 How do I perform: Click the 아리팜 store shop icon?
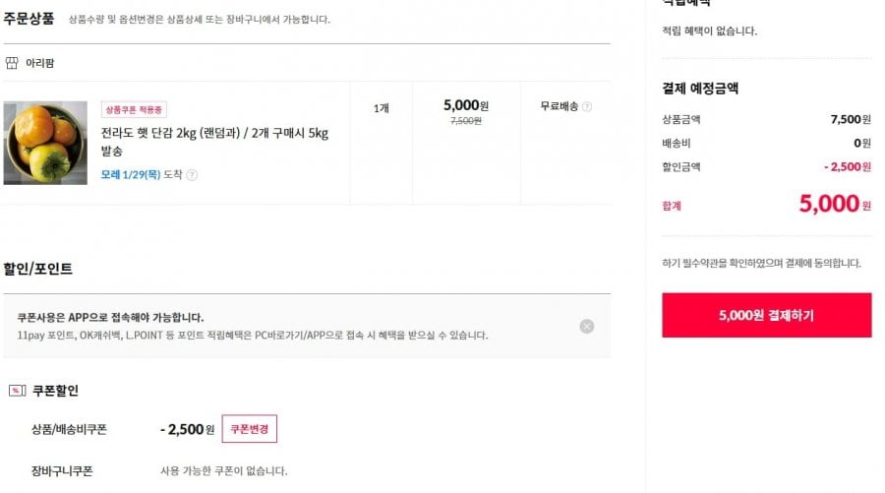[x=13, y=63]
